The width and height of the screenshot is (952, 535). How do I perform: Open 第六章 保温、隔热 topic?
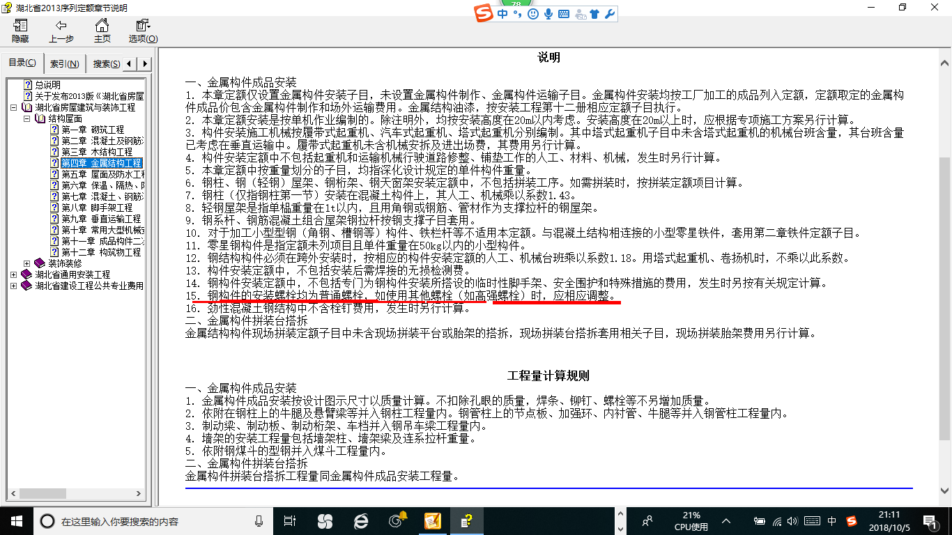point(102,185)
